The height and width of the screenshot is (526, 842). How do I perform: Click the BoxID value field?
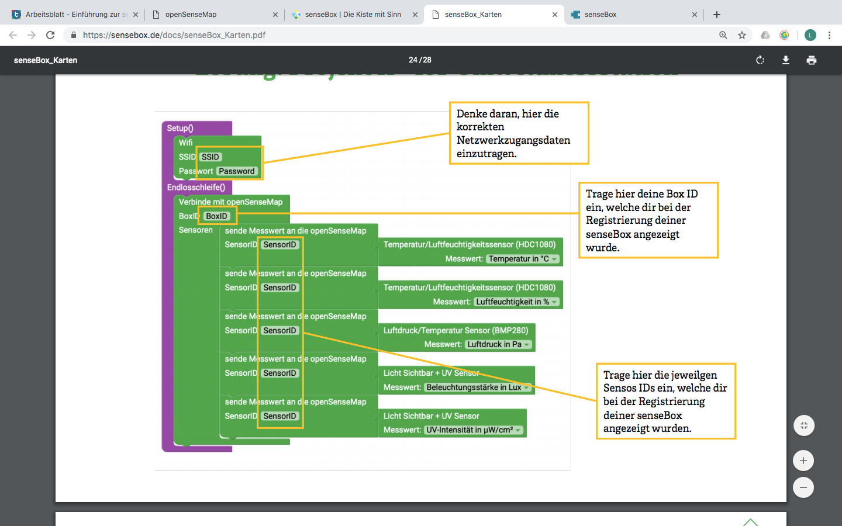(216, 216)
